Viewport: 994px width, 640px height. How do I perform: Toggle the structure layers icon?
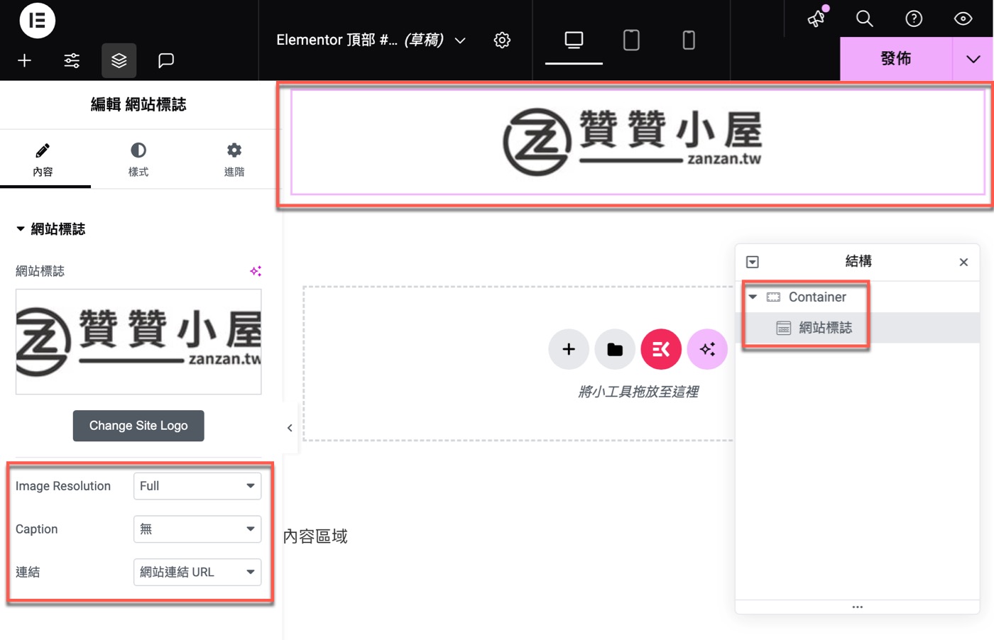[119, 60]
